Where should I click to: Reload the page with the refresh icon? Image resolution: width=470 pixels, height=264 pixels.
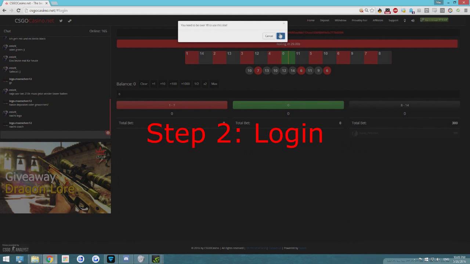coord(18,11)
